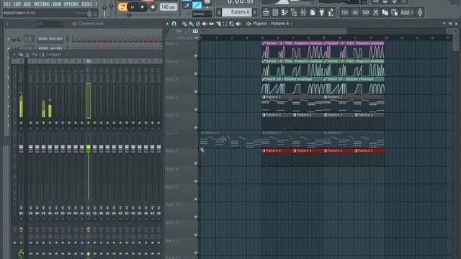Mute Track 2 in the playlist
Viewport: 461px width, 259px height.
(x=196, y=73)
